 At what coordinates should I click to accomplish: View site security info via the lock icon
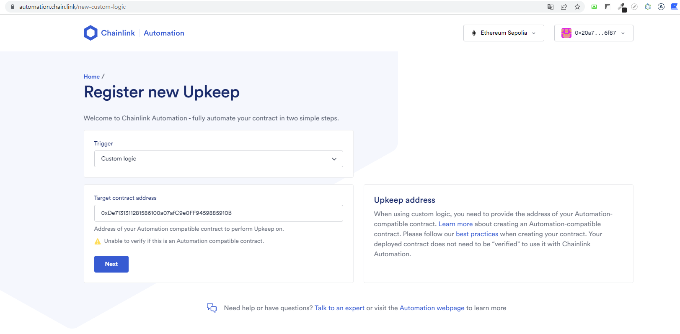(x=13, y=7)
